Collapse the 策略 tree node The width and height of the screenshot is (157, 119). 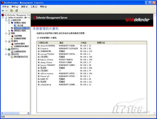(6, 33)
